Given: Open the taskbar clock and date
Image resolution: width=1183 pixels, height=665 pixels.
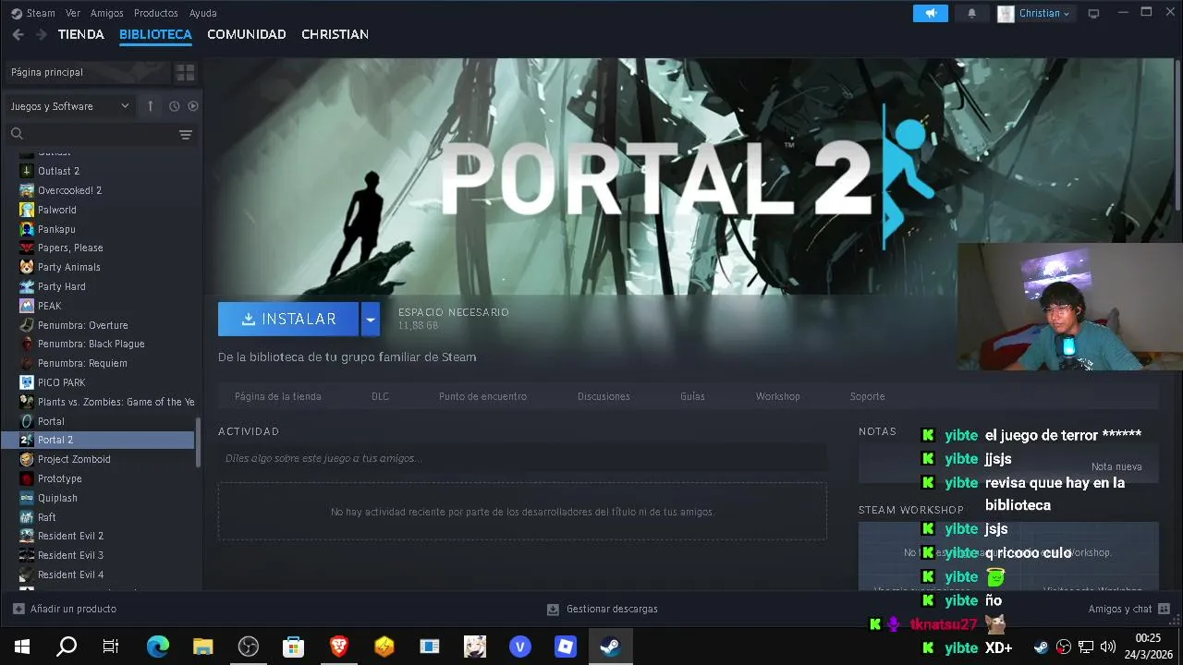Looking at the screenshot, I should pos(1149,647).
